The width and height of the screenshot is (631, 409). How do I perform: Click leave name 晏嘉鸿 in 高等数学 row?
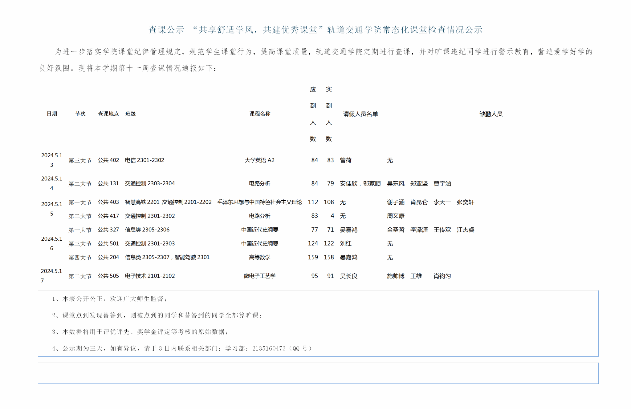(x=348, y=258)
